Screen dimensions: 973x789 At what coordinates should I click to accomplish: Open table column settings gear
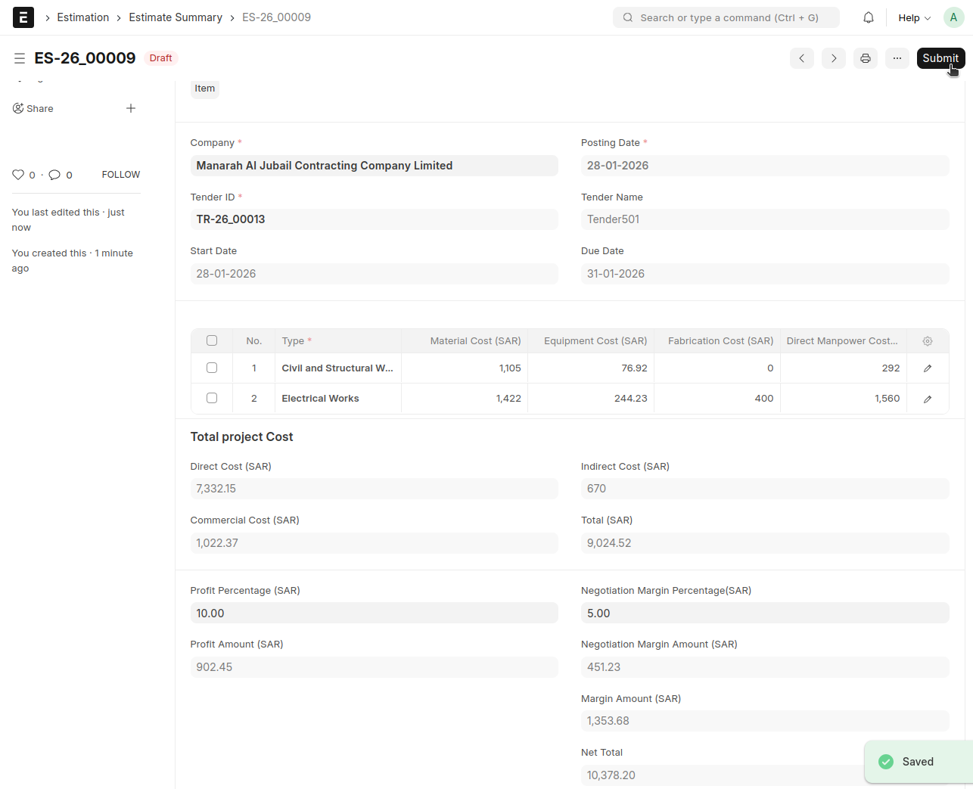pyautogui.click(x=928, y=341)
